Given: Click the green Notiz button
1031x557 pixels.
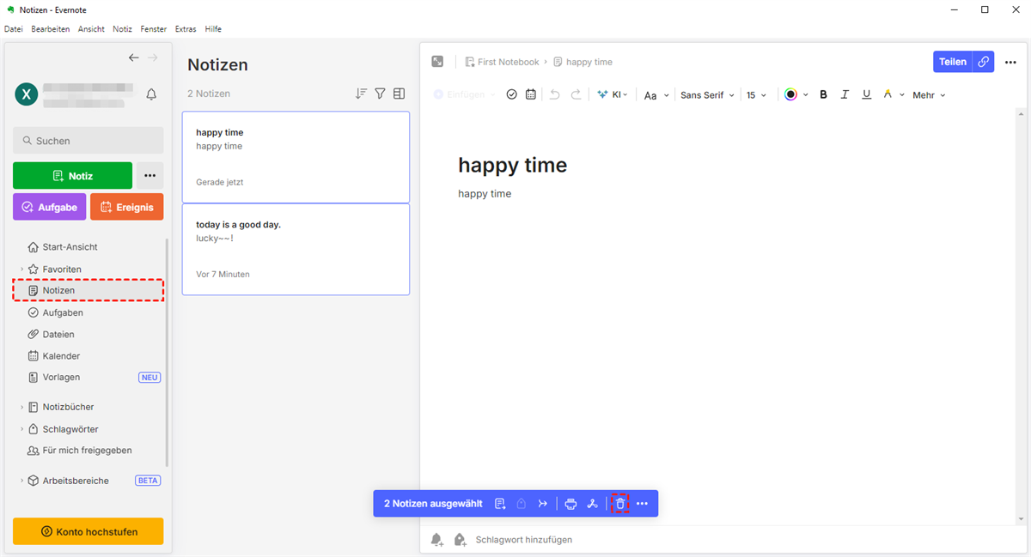Looking at the screenshot, I should [x=73, y=175].
